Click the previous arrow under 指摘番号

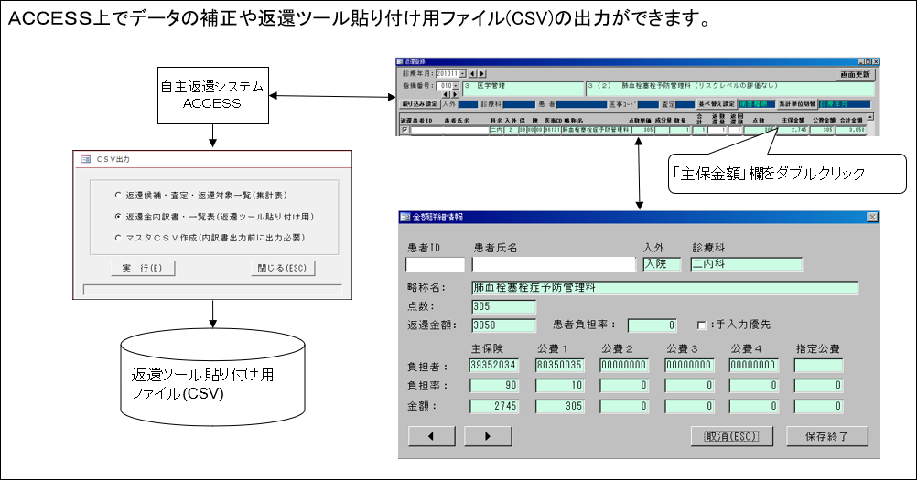[x=447, y=94]
